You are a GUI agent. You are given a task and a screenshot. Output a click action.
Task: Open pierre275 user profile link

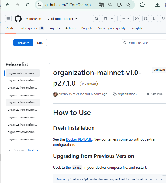[x=65, y=94]
